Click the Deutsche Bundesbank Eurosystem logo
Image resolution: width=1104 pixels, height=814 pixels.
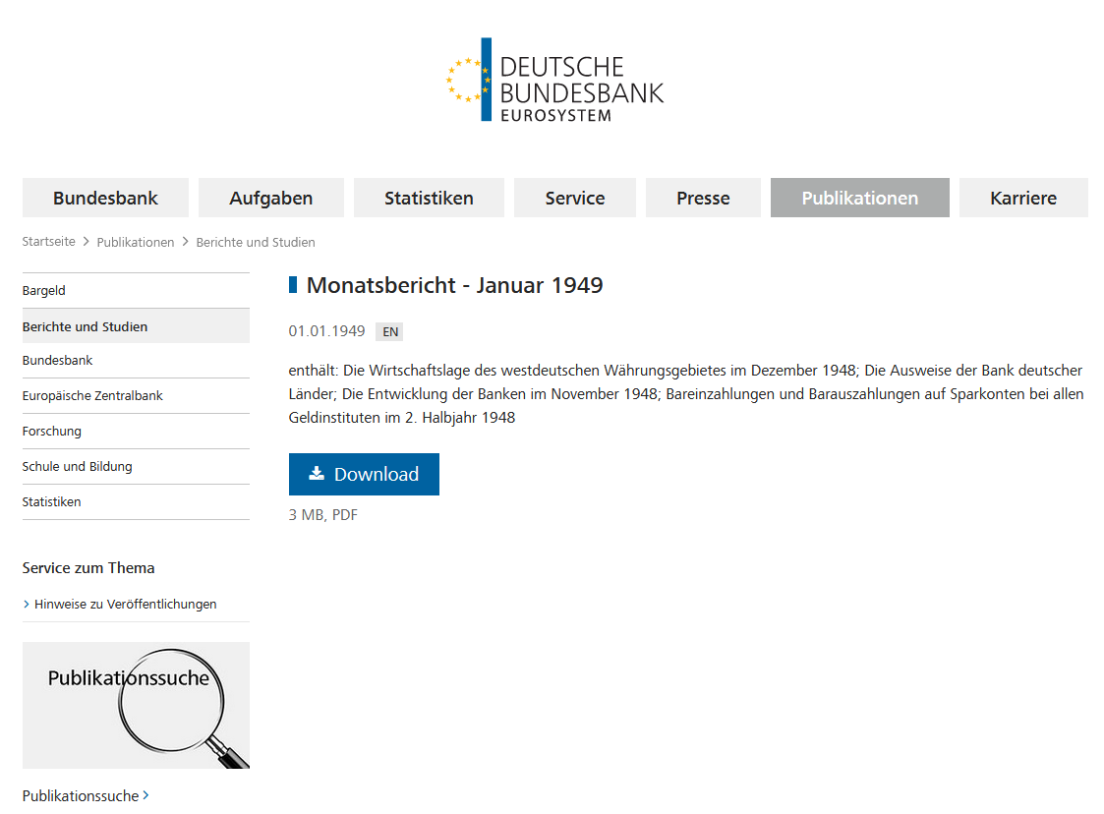pyautogui.click(x=553, y=81)
